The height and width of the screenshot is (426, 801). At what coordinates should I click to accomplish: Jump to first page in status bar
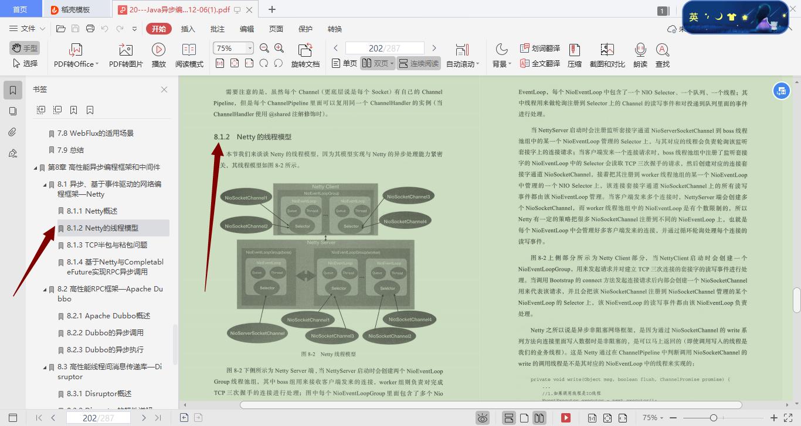39,418
